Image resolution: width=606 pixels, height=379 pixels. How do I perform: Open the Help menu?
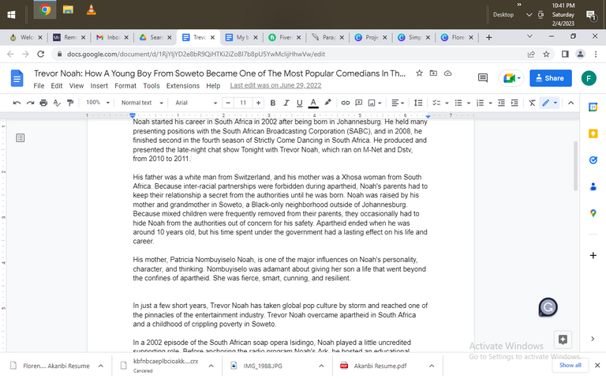point(213,86)
